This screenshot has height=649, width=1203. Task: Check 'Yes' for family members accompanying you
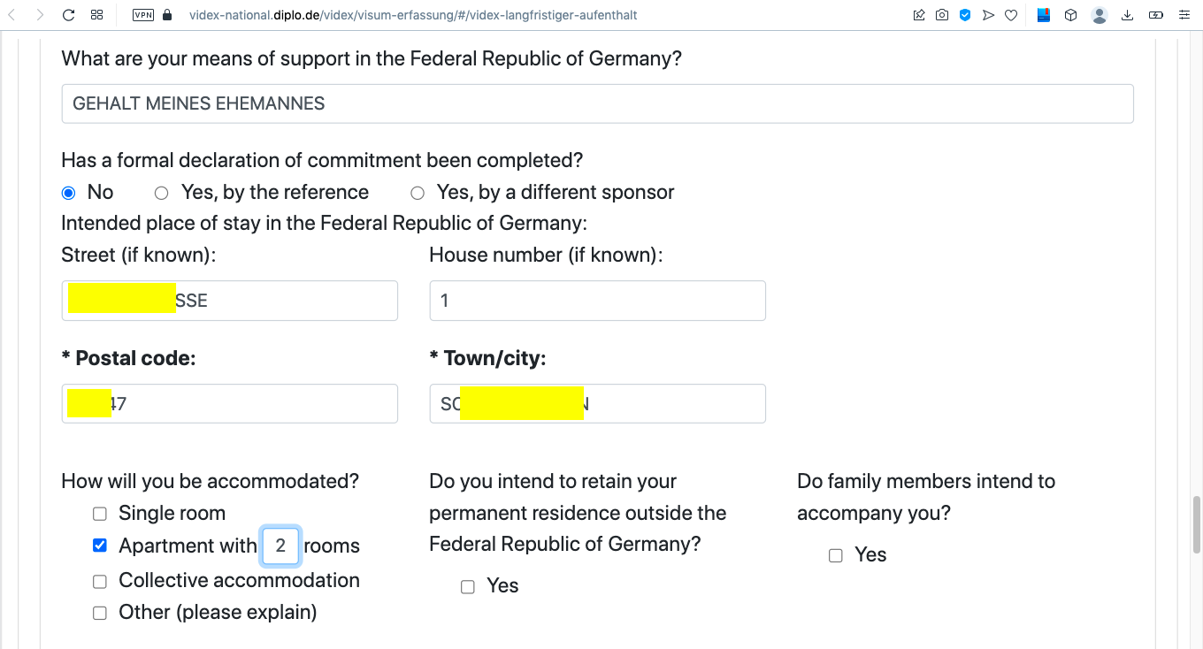(836, 555)
